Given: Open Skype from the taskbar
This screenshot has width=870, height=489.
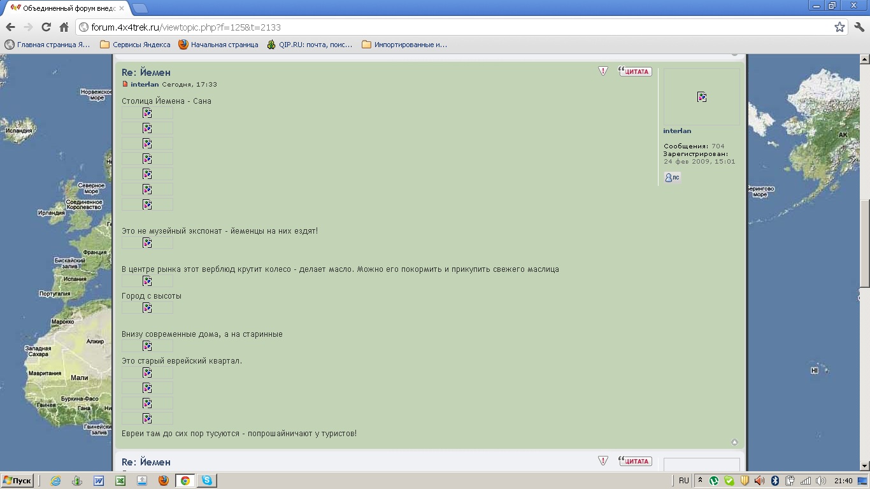Looking at the screenshot, I should [207, 481].
